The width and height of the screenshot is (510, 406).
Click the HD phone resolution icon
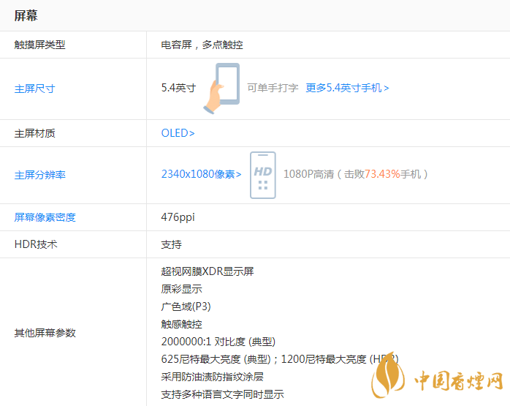[262, 175]
